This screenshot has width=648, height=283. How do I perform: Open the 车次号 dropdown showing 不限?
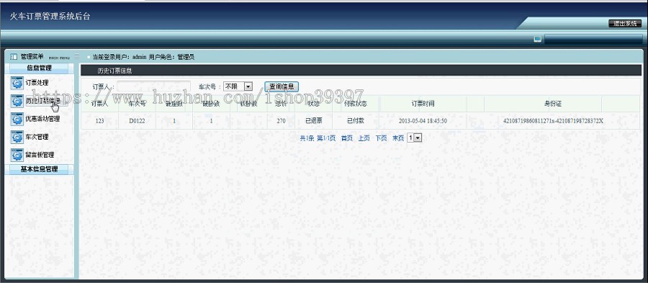pyautogui.click(x=238, y=86)
